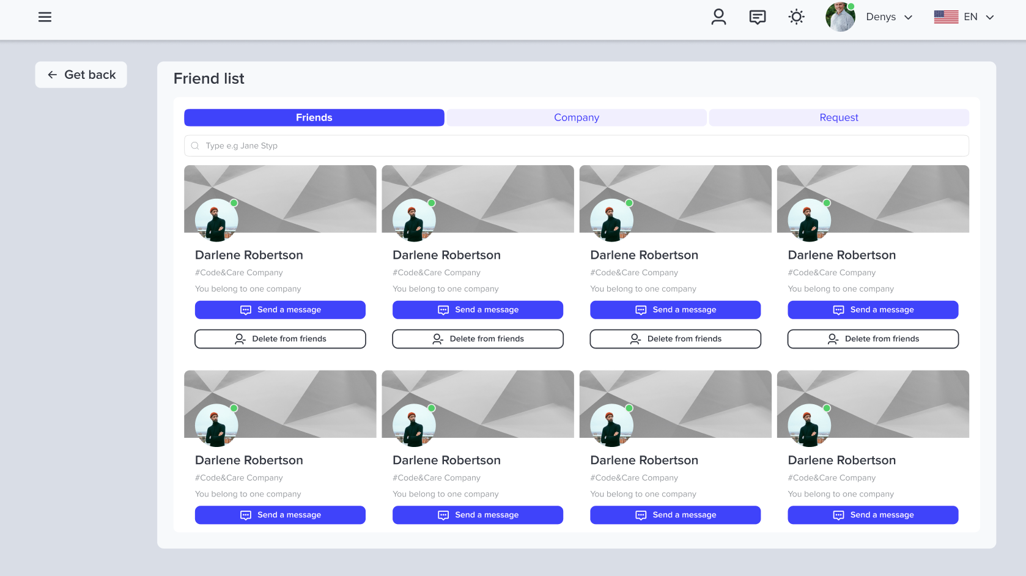This screenshot has height=576, width=1026.
Task: Click the first card's profile avatar
Action: click(216, 220)
